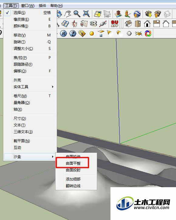Choose 偏移(O) from the menu
Image resolution: width=176 pixels, height=220 pixels.
pyautogui.click(x=30, y=71)
